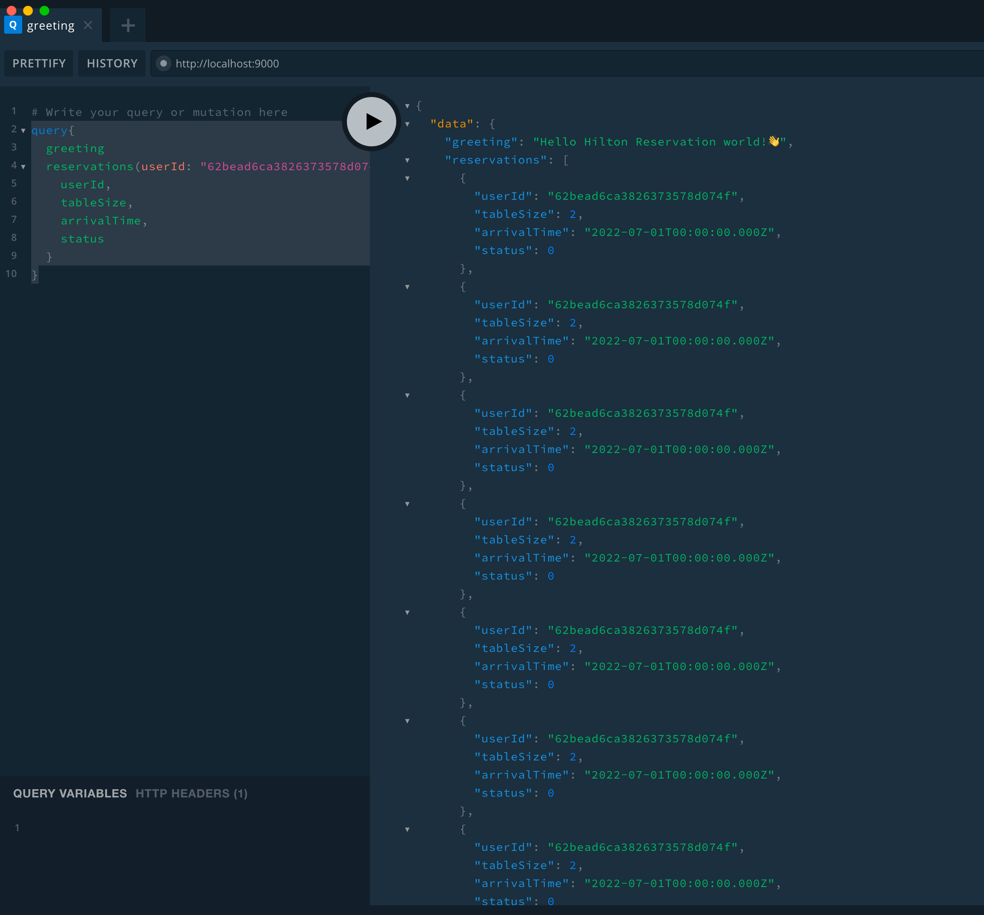This screenshot has height=915, width=984.
Task: Select the greeting tab
Action: pyautogui.click(x=51, y=25)
